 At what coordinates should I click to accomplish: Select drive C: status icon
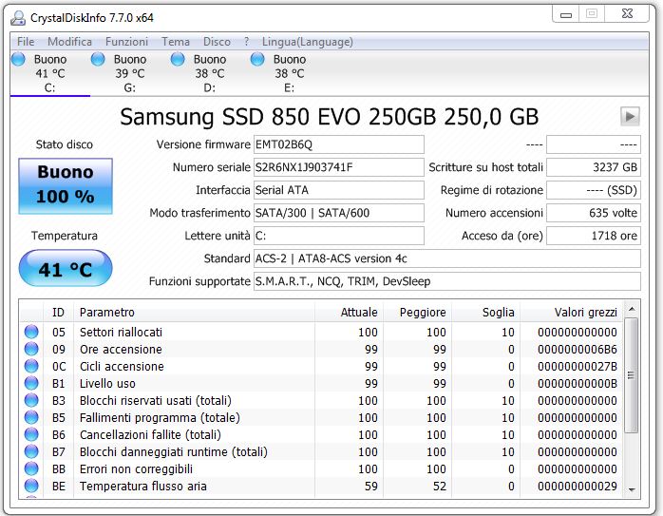[18, 59]
